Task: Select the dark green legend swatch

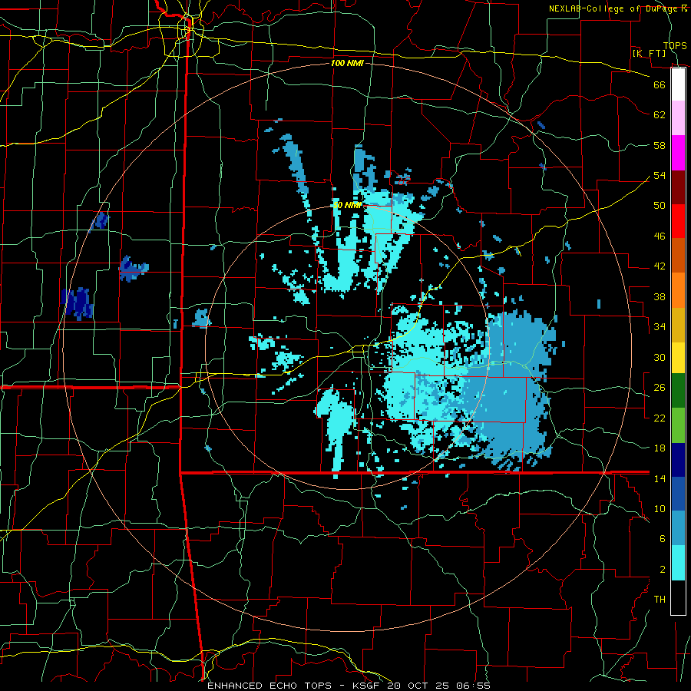Action: (678, 391)
